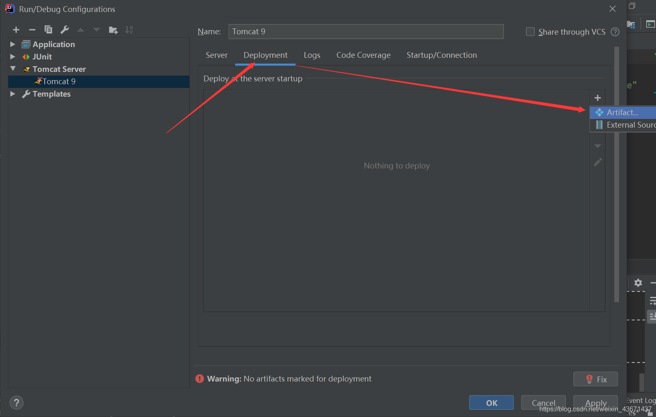Open the Logs tab
Screen dimensions: 656x417
click(x=312, y=55)
